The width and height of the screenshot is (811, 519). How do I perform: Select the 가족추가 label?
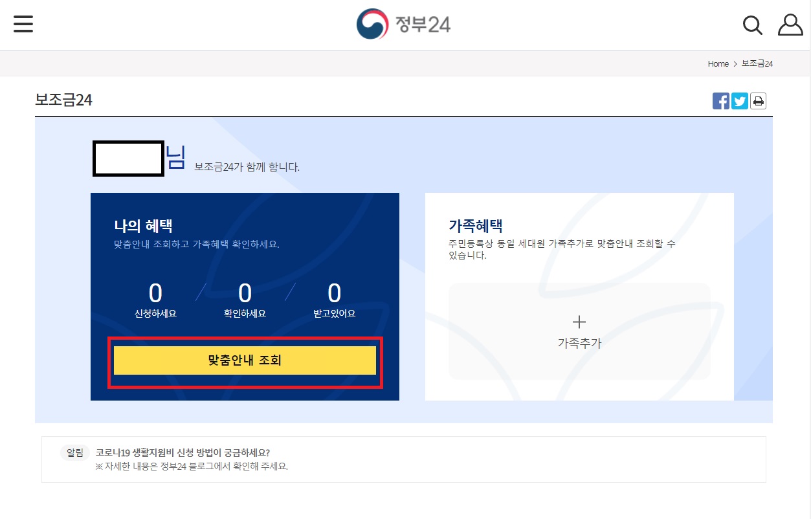point(579,343)
